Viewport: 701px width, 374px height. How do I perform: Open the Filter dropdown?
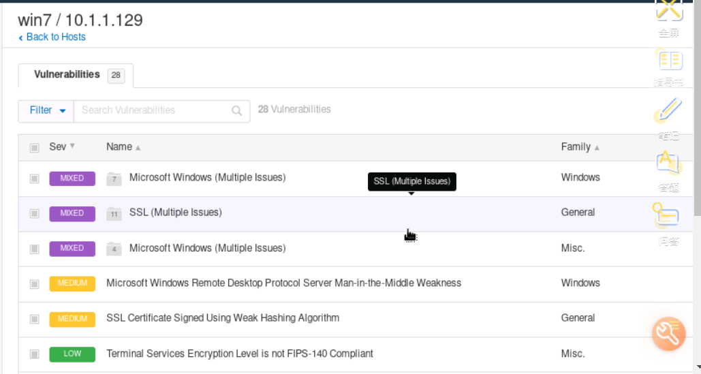click(x=47, y=110)
